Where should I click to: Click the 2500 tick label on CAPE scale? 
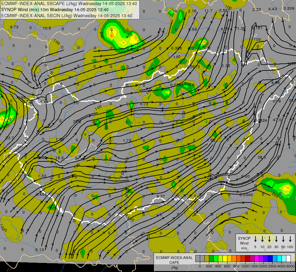click(272, 266)
